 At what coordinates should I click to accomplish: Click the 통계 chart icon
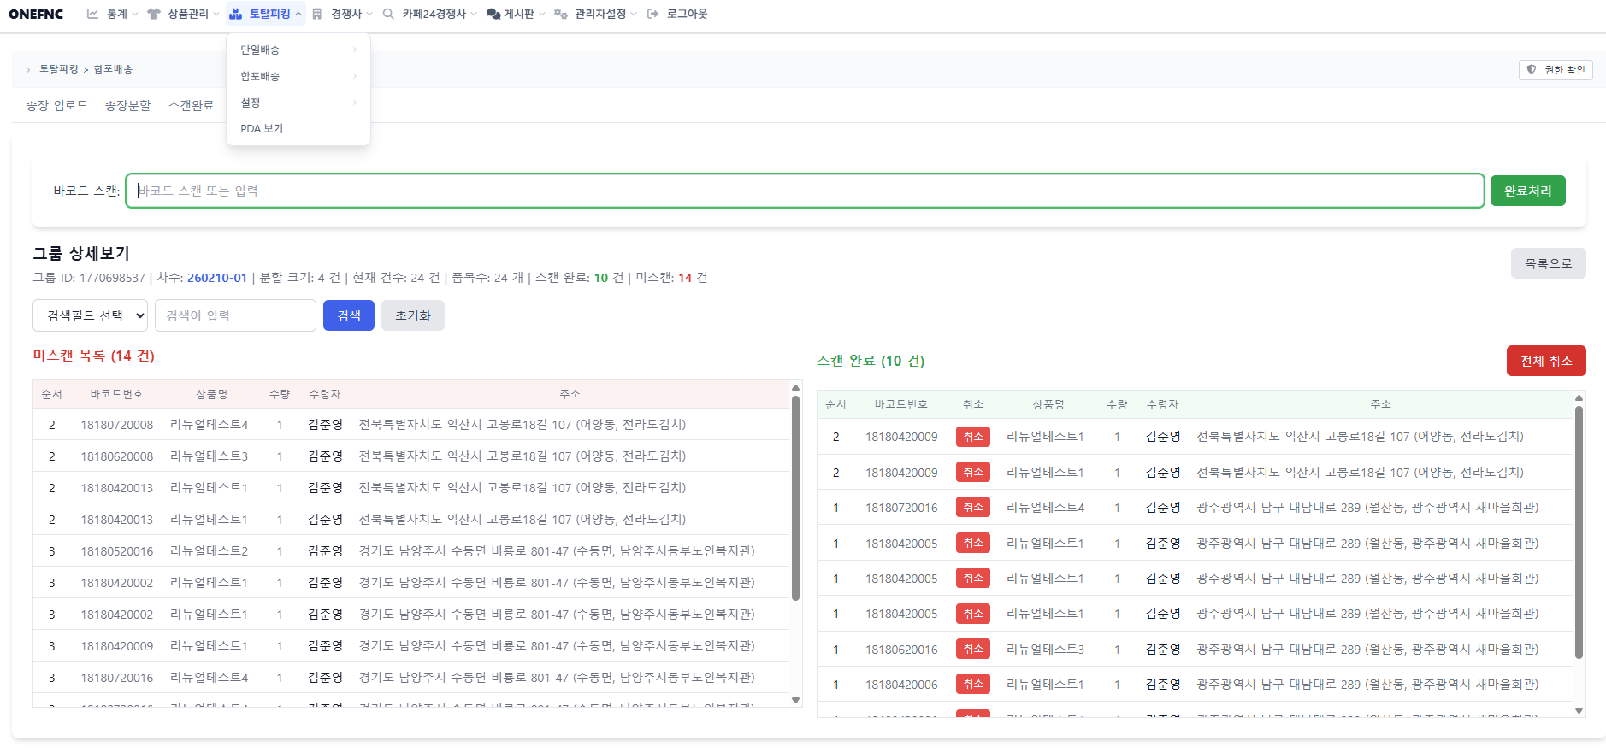tap(92, 14)
